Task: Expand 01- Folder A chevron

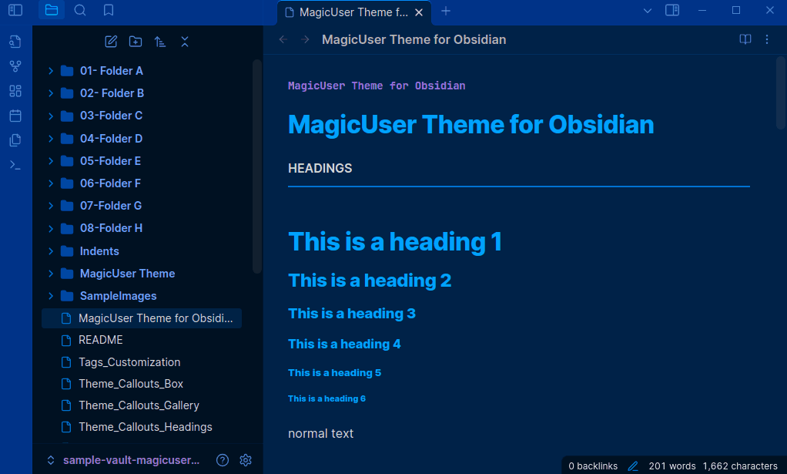Action: pyautogui.click(x=51, y=71)
